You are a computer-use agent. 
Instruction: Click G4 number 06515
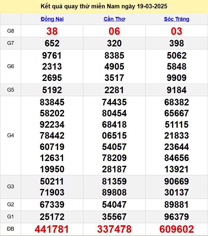114,136
